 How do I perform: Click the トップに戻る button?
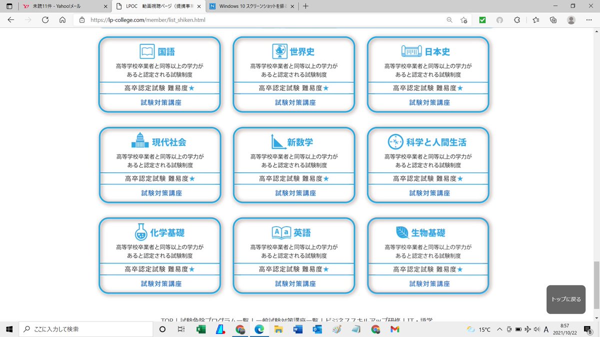(566, 300)
